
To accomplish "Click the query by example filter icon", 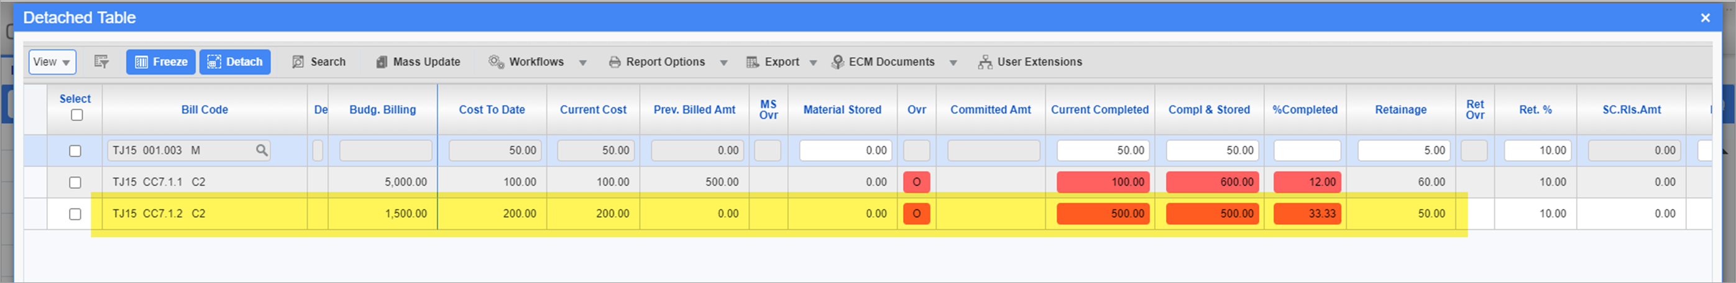I will pos(101,62).
